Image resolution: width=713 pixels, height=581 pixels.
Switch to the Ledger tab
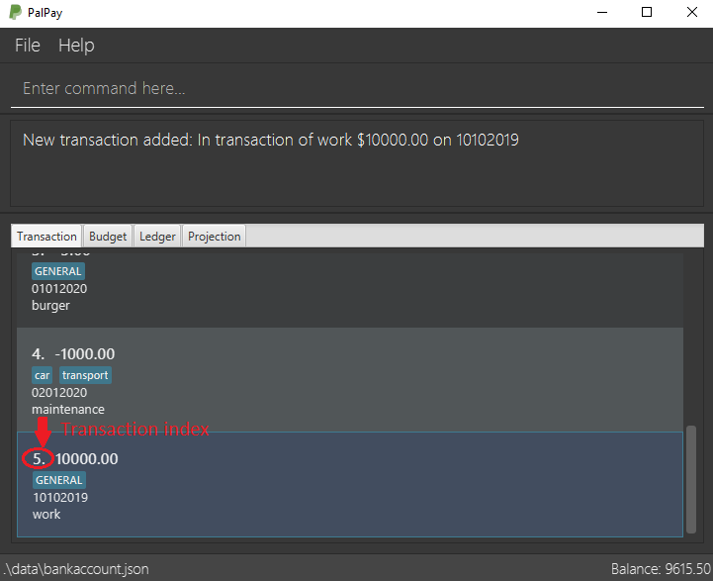click(x=157, y=237)
